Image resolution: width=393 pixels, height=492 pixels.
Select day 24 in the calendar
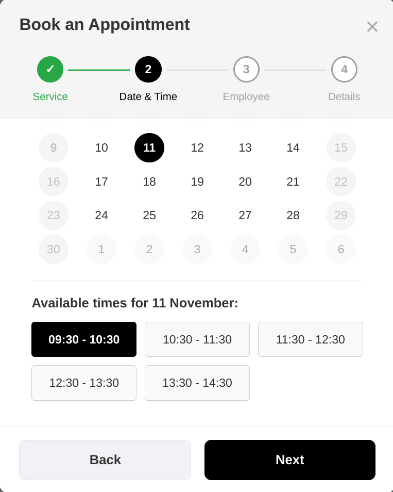(101, 216)
